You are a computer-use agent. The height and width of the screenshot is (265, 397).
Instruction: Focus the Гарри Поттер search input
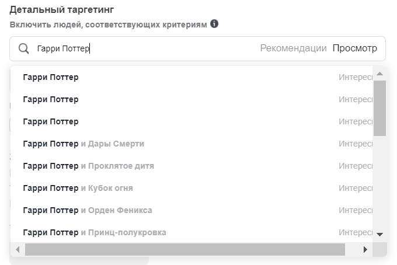[x=145, y=48]
